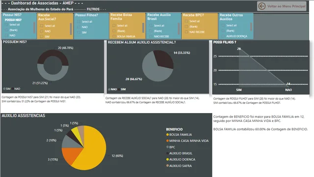
Task: Click the scrollbar in Recebe Auxilio Brasil filter
Action: (x=179, y=29)
